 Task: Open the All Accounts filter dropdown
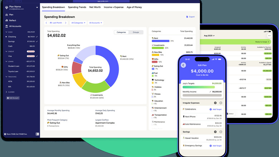[96, 23]
